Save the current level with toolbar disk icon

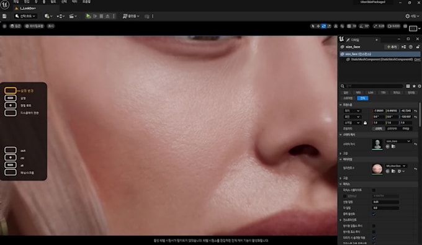point(4,16)
